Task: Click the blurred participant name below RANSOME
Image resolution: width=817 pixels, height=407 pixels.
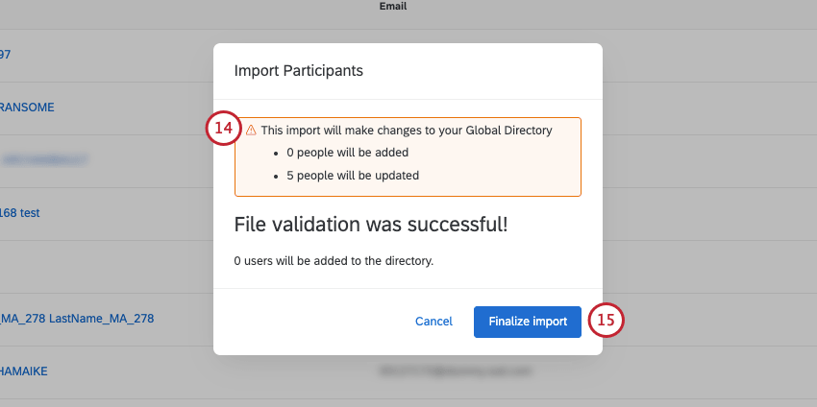Action: [43, 160]
